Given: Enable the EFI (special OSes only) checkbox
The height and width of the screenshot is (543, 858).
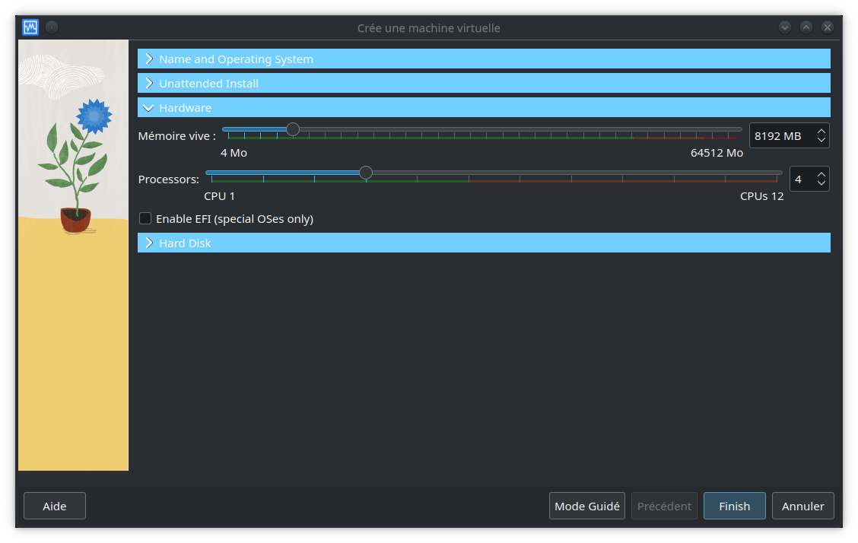Looking at the screenshot, I should (145, 219).
